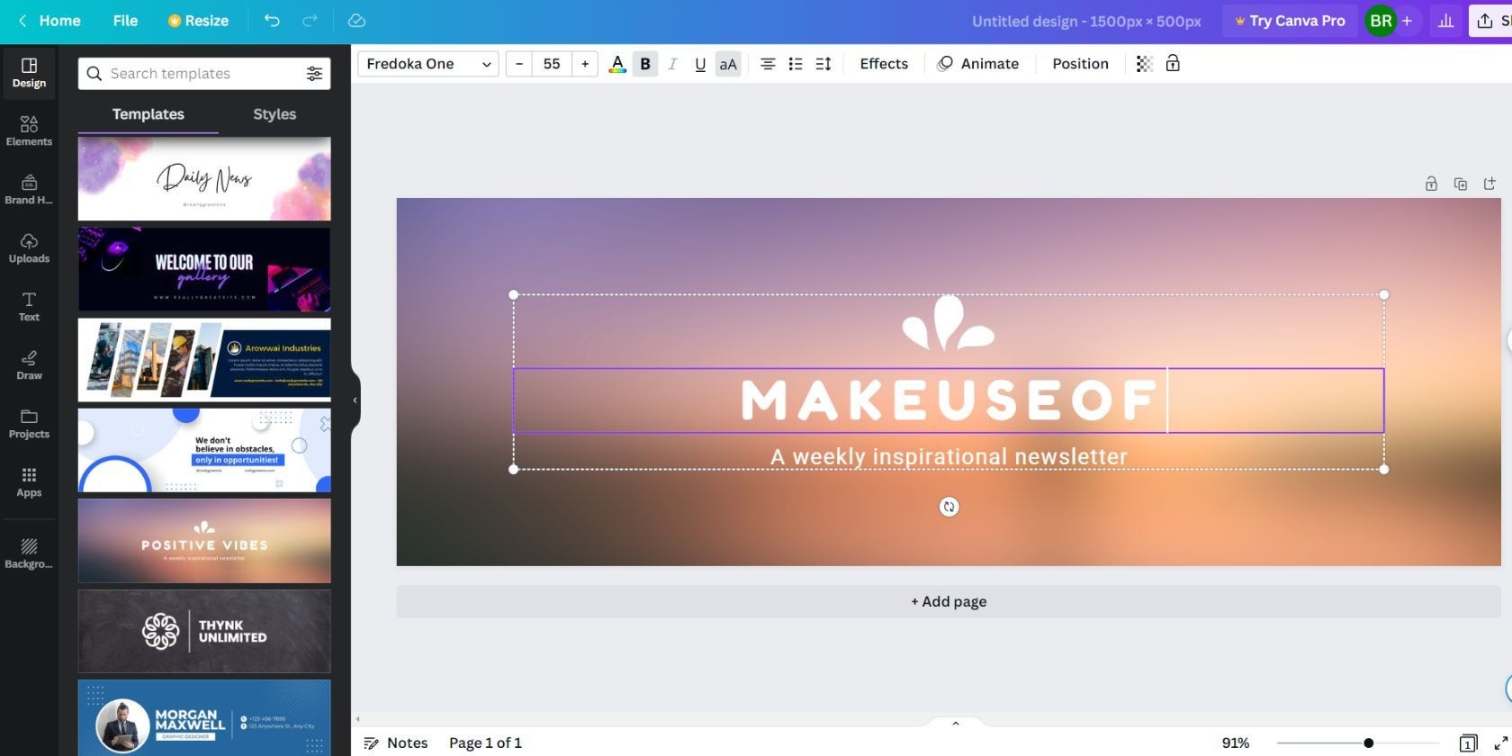
Task: Open the insights chart icon
Action: click(1445, 20)
